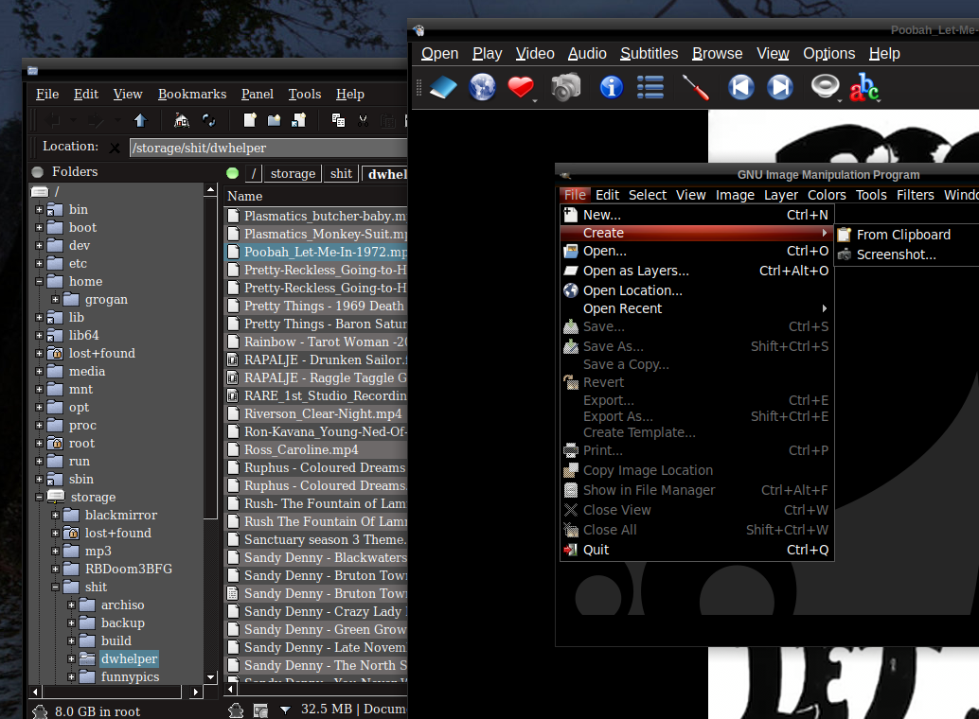The width and height of the screenshot is (979, 719).
Task: Select the 'blackmirror' folder in the tree
Action: click(121, 516)
